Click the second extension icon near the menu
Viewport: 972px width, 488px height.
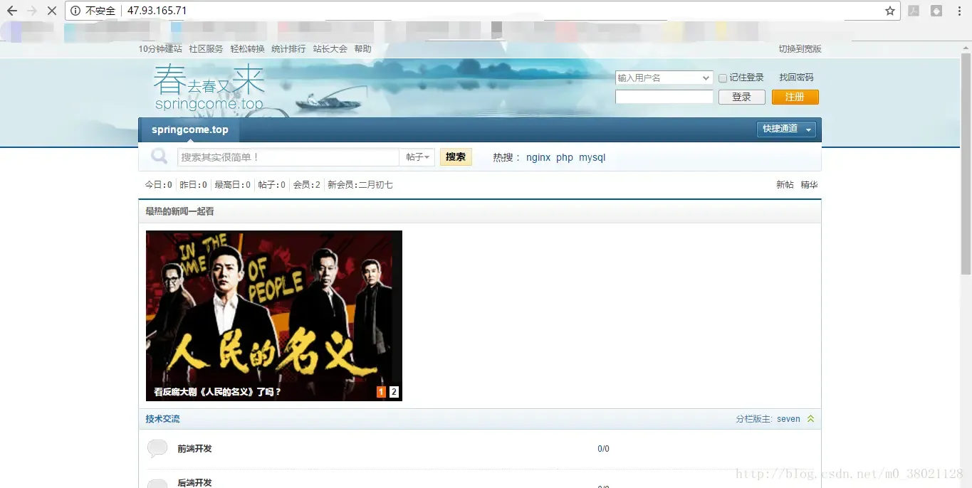pos(936,11)
